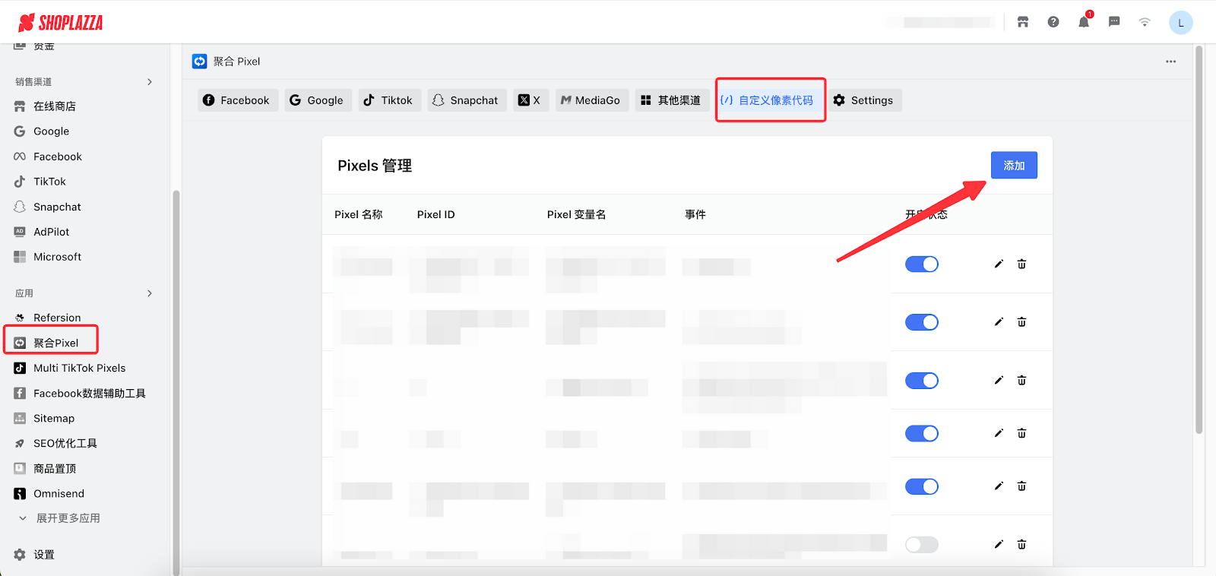1216x576 pixels.
Task: Click the blue 添加 button
Action: tap(1013, 166)
